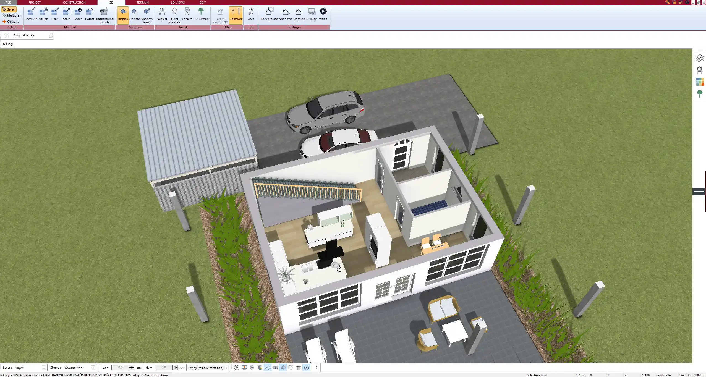The width and height of the screenshot is (706, 377).
Task: Open the furniture chair catalog in right sidebar
Action: pyautogui.click(x=700, y=70)
